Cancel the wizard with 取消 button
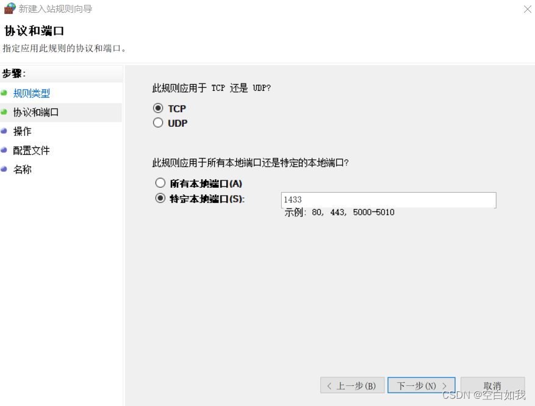Viewport: 535px width, 406px height. (492, 385)
